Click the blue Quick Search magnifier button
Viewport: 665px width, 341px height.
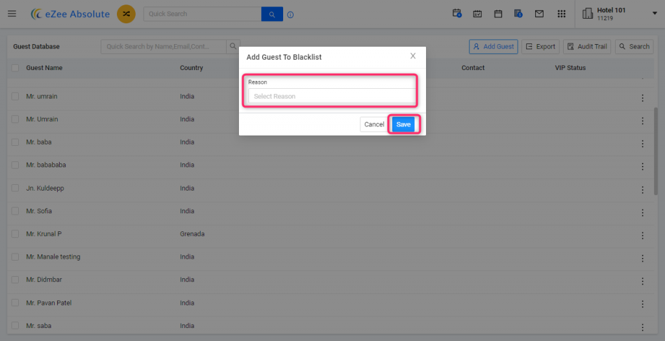(x=272, y=14)
